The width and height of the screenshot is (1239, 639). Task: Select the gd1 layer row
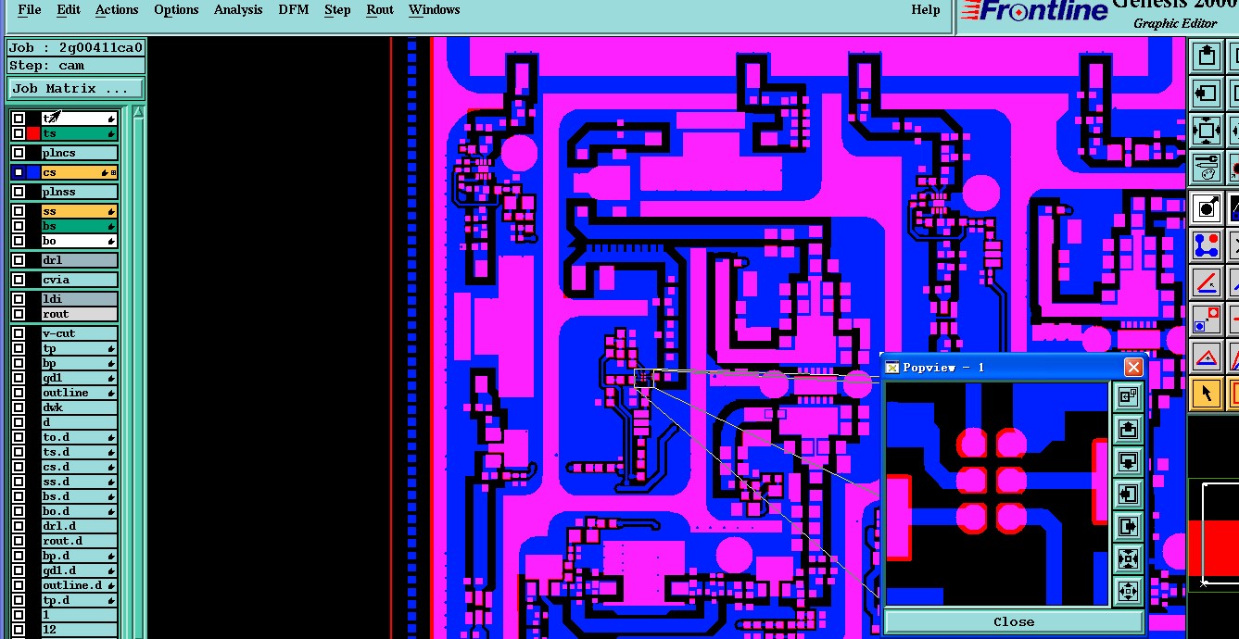(80, 378)
